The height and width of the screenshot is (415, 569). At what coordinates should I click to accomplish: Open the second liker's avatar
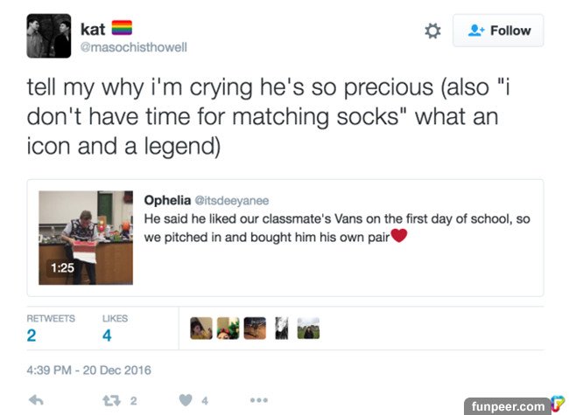(x=228, y=328)
